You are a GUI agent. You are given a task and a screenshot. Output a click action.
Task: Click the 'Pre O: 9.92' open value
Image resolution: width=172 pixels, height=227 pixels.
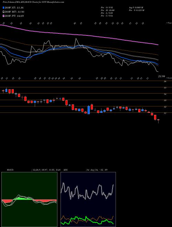pyautogui.click(x=107, y=8)
